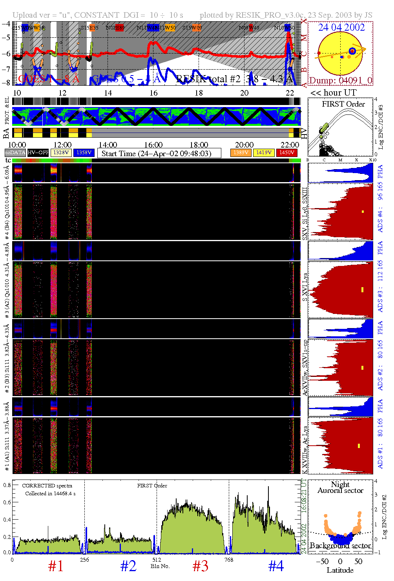Select the red 1450V voltage swatch
394x581 pixels.
(x=286, y=153)
